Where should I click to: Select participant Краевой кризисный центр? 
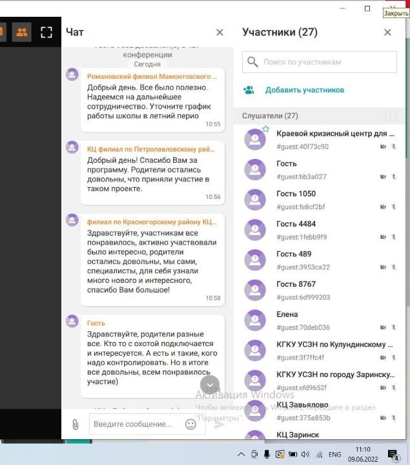coord(320,139)
